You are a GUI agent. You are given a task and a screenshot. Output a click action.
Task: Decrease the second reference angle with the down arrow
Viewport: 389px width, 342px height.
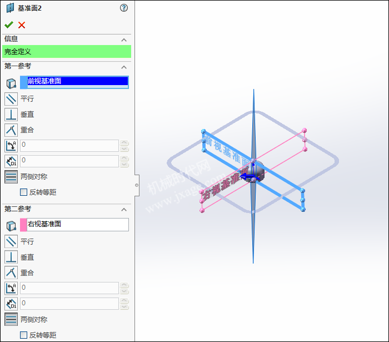click(x=124, y=291)
